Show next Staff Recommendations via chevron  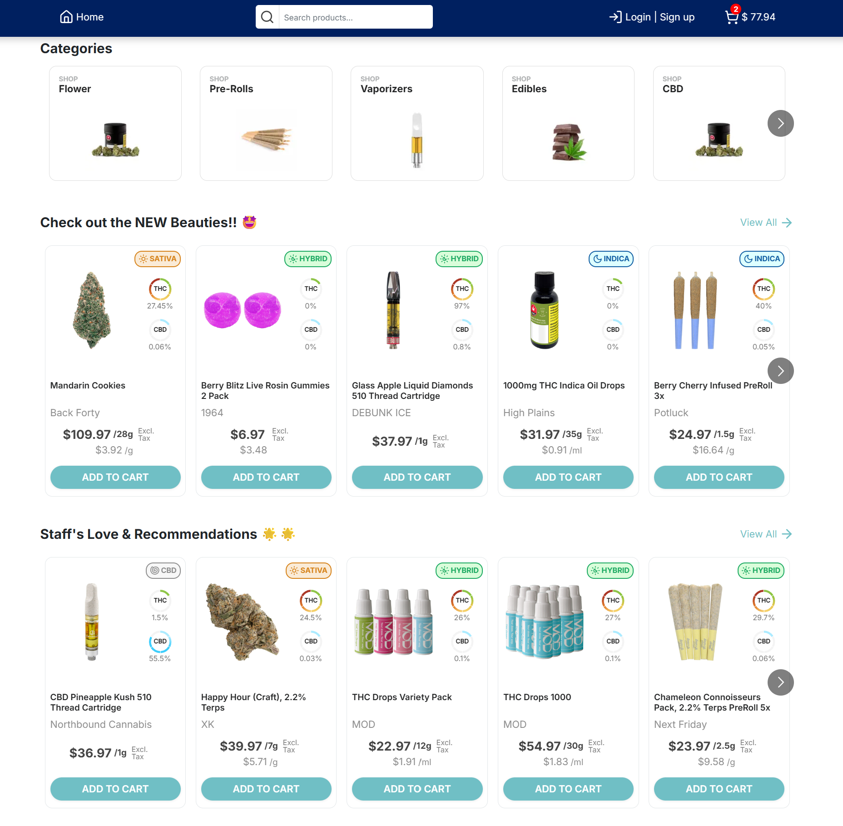click(x=780, y=682)
